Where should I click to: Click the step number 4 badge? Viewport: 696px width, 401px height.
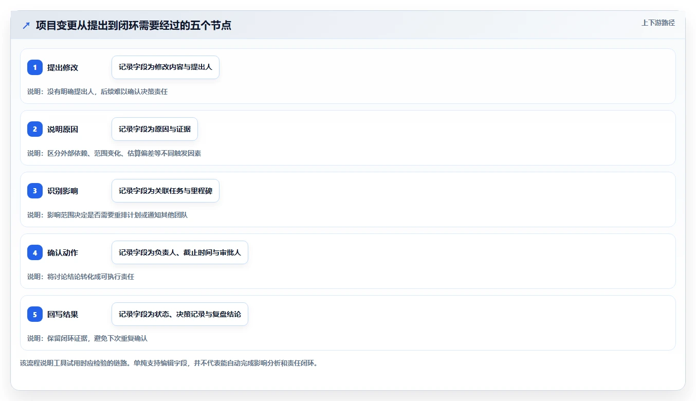[x=35, y=252]
